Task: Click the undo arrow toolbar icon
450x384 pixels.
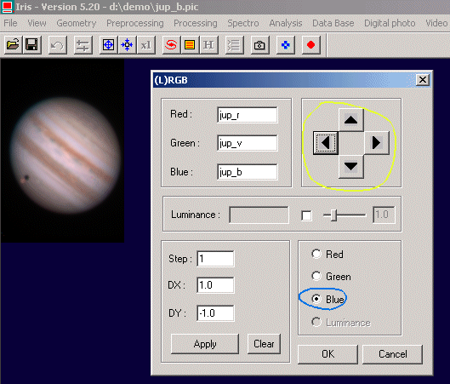Action: pos(58,45)
